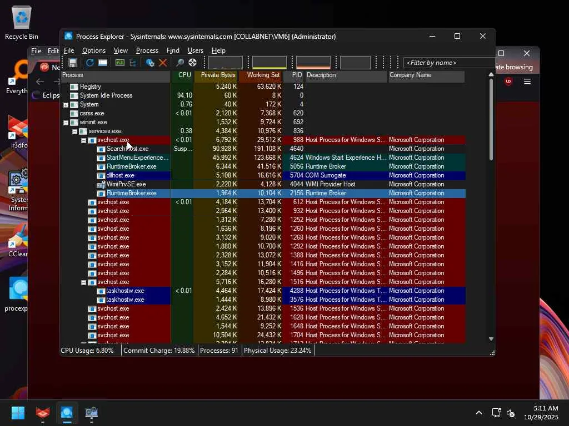Click the red X Kill Process icon
This screenshot has width=569, height=426.
click(163, 63)
